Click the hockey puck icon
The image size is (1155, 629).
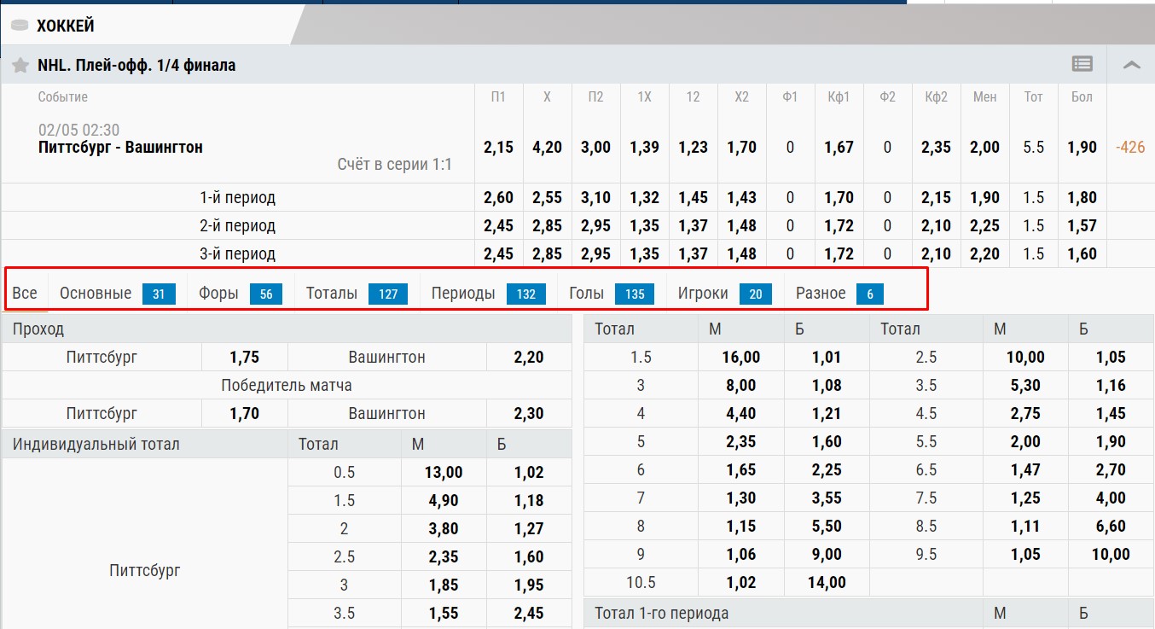click(19, 26)
